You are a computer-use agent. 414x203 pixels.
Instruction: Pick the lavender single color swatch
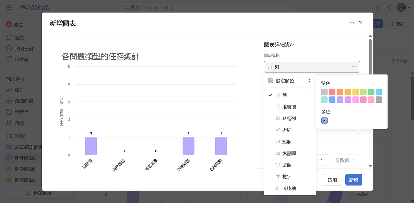340,100
